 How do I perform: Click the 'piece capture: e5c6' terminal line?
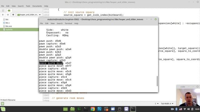point(53,68)
